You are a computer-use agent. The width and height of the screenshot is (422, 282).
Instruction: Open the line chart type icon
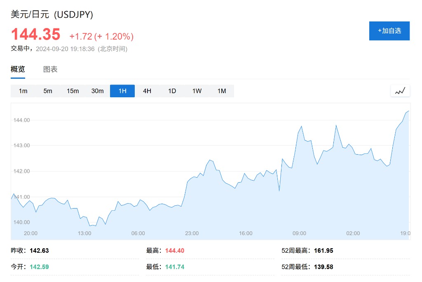pos(400,91)
